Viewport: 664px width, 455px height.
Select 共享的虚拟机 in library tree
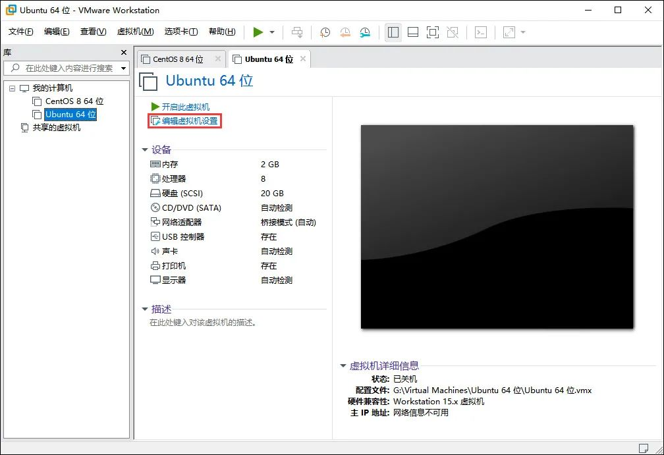click(57, 127)
